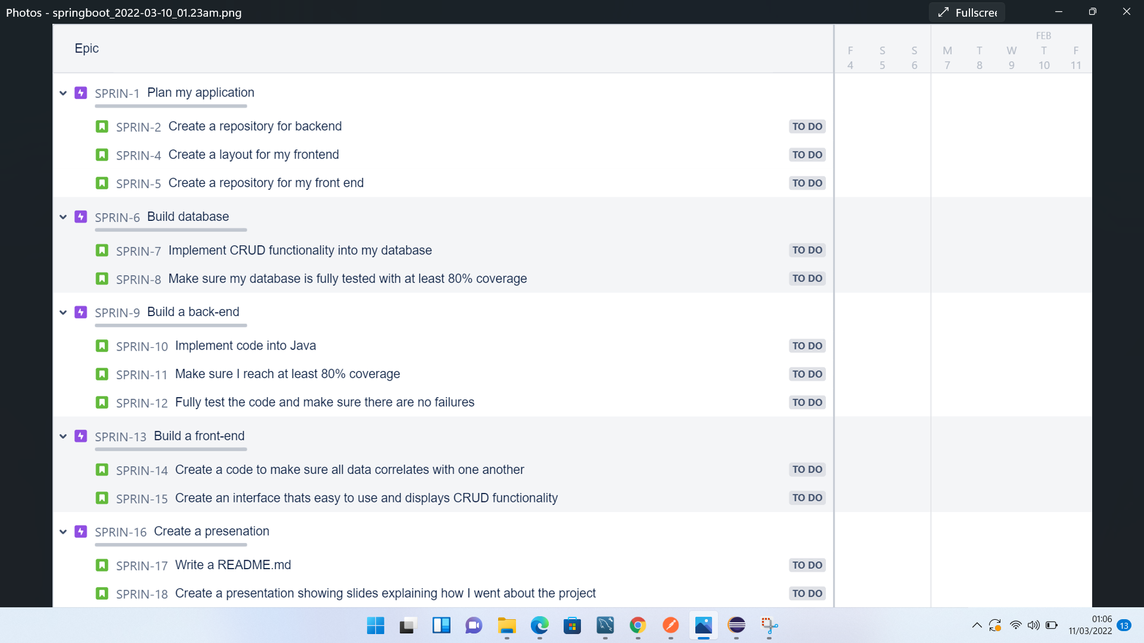Launch Eclipse IDE from the taskbar
This screenshot has height=643, width=1144.
(736, 626)
